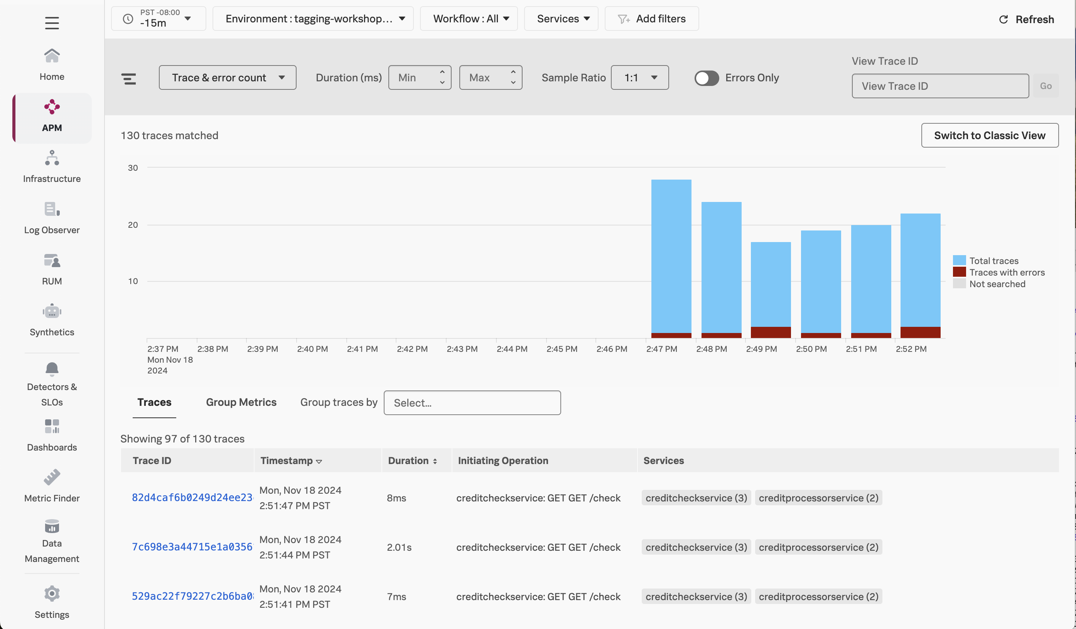The height and width of the screenshot is (629, 1076).
Task: Open Detectors & SLOs bell icon
Action: click(x=52, y=369)
